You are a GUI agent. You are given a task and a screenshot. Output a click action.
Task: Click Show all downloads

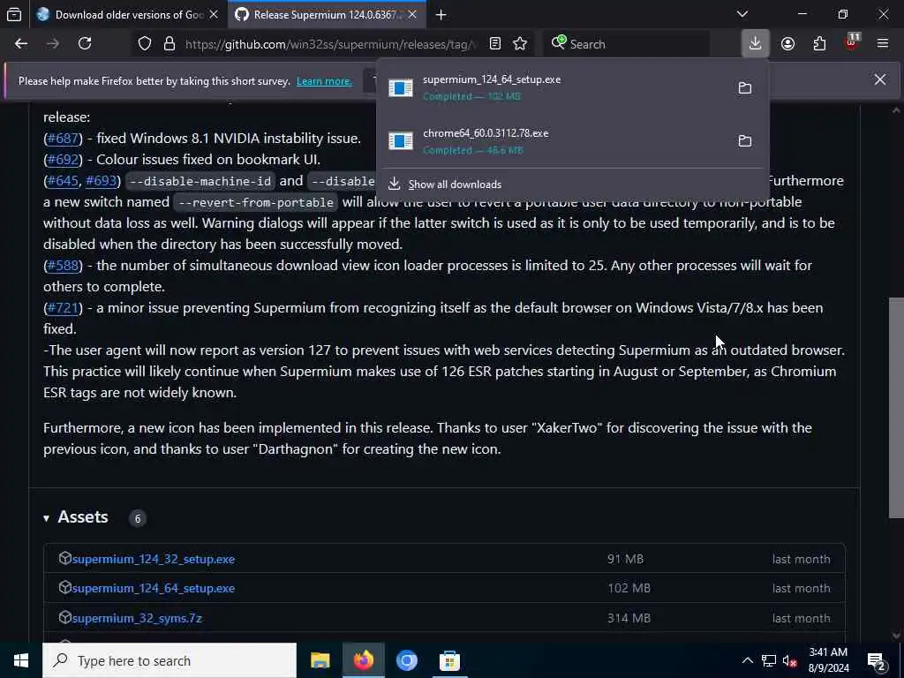pyautogui.click(x=455, y=185)
